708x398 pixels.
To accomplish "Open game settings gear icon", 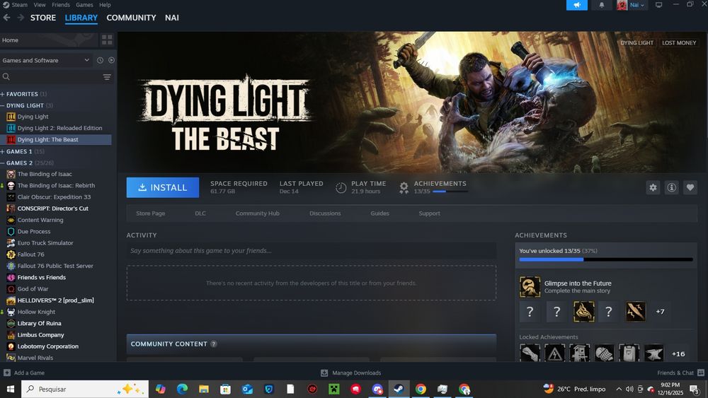I will pyautogui.click(x=653, y=187).
